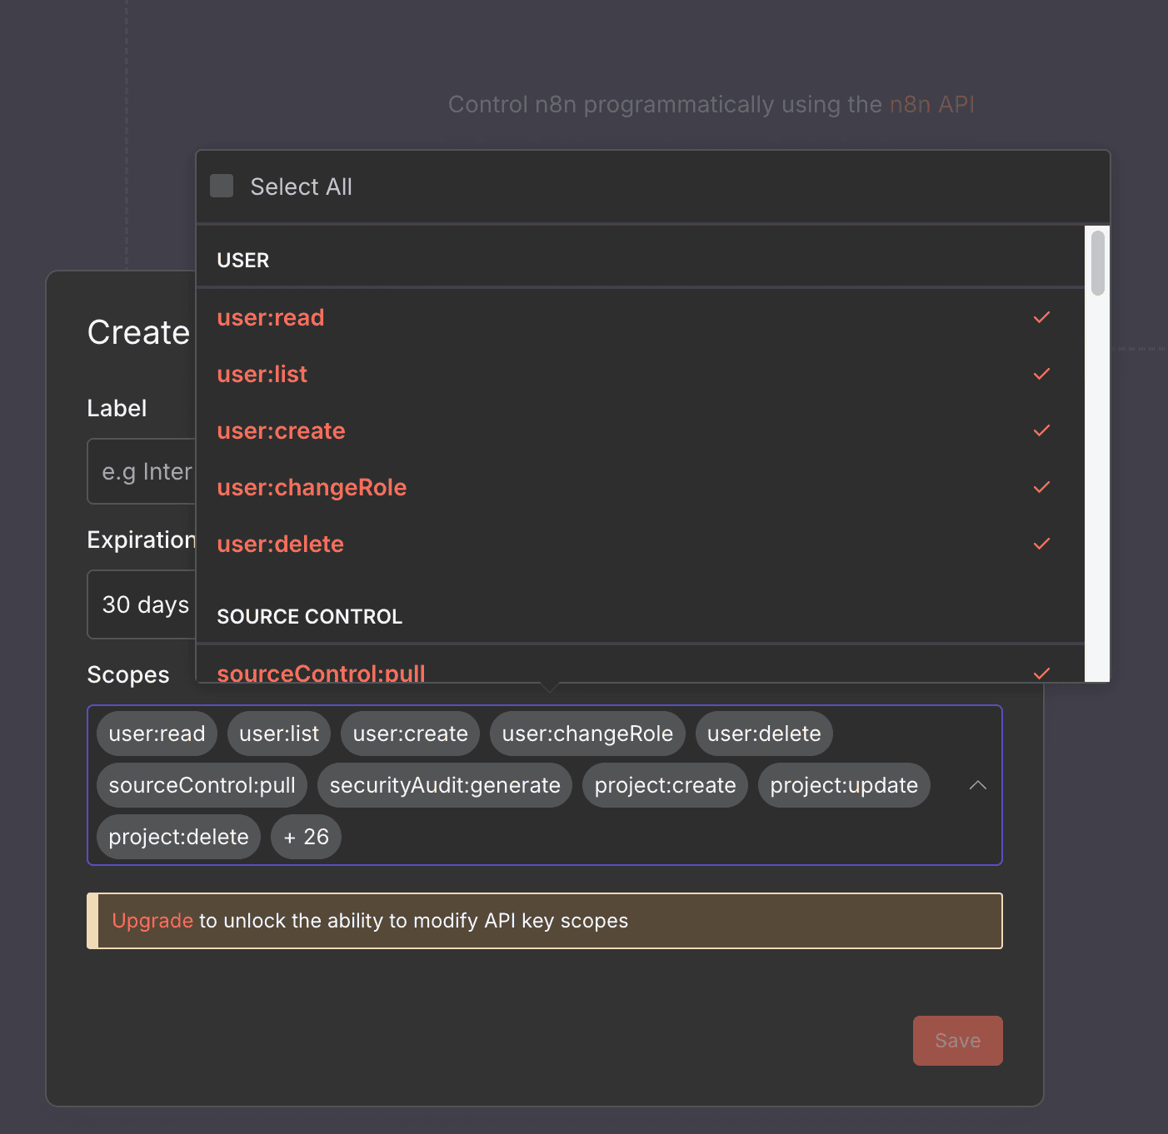Uncheck the user:read scope entry

pyautogui.click(x=270, y=317)
